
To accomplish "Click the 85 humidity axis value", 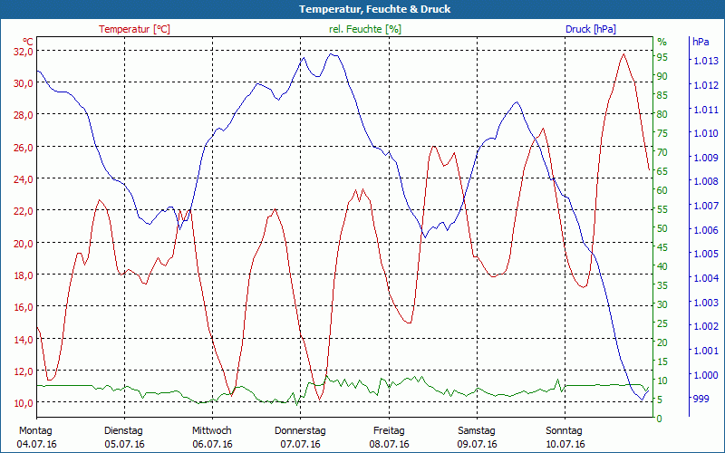I will (662, 95).
